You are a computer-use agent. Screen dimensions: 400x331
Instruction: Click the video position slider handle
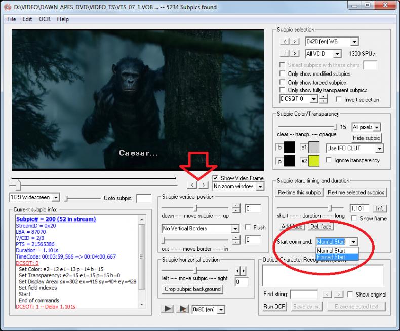tap(18, 185)
